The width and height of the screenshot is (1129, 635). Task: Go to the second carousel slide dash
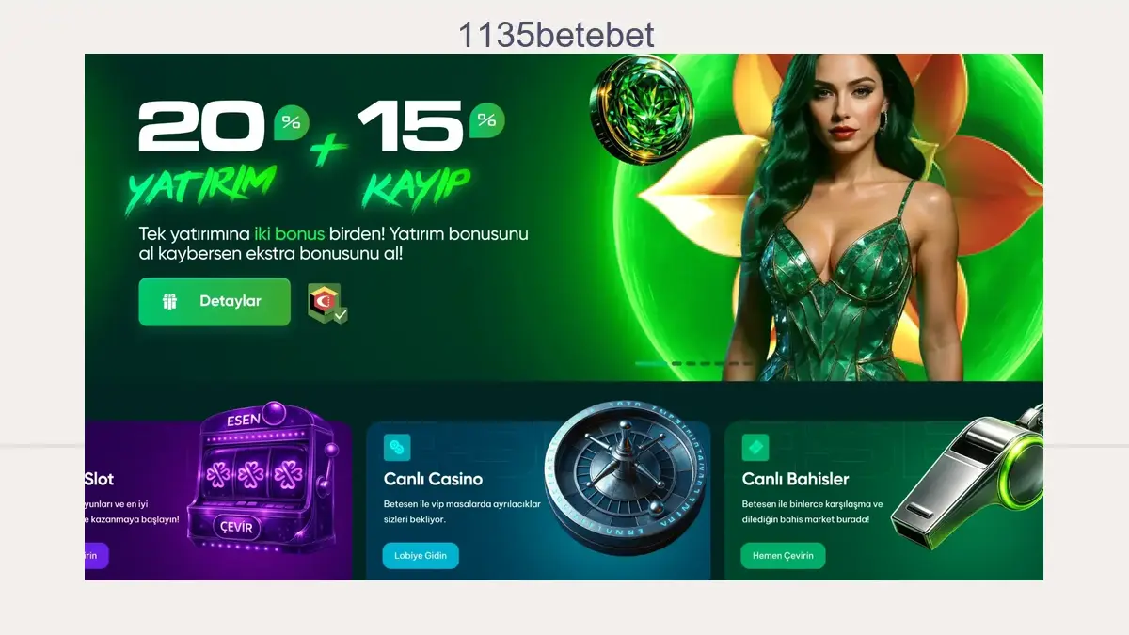(x=676, y=364)
